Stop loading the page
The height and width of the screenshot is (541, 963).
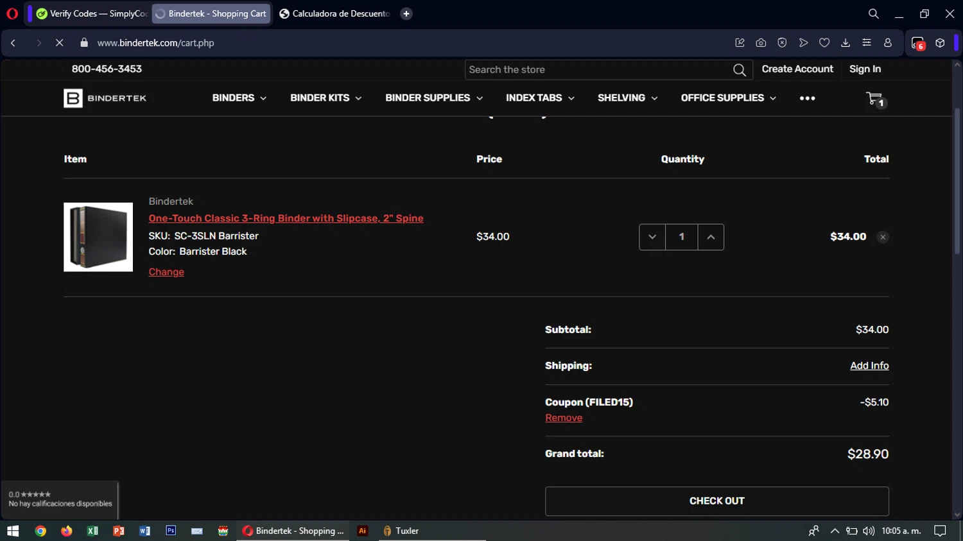point(59,43)
